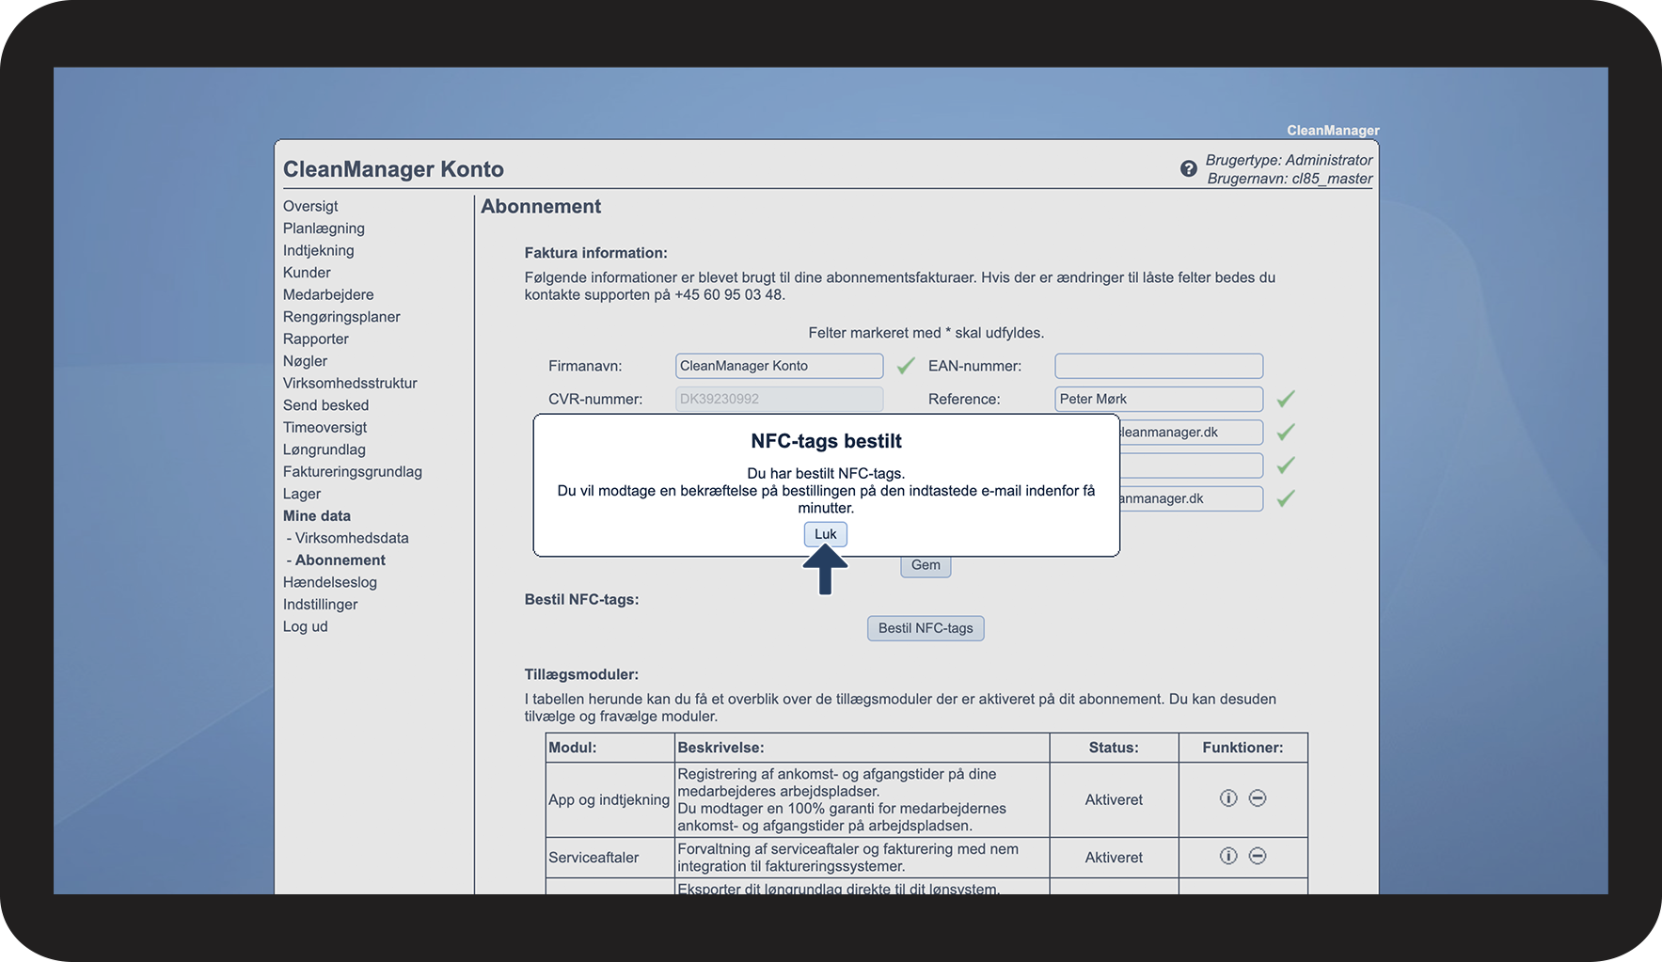Select Kunder in the left menu
This screenshot has height=962, width=1662.
pyautogui.click(x=307, y=273)
